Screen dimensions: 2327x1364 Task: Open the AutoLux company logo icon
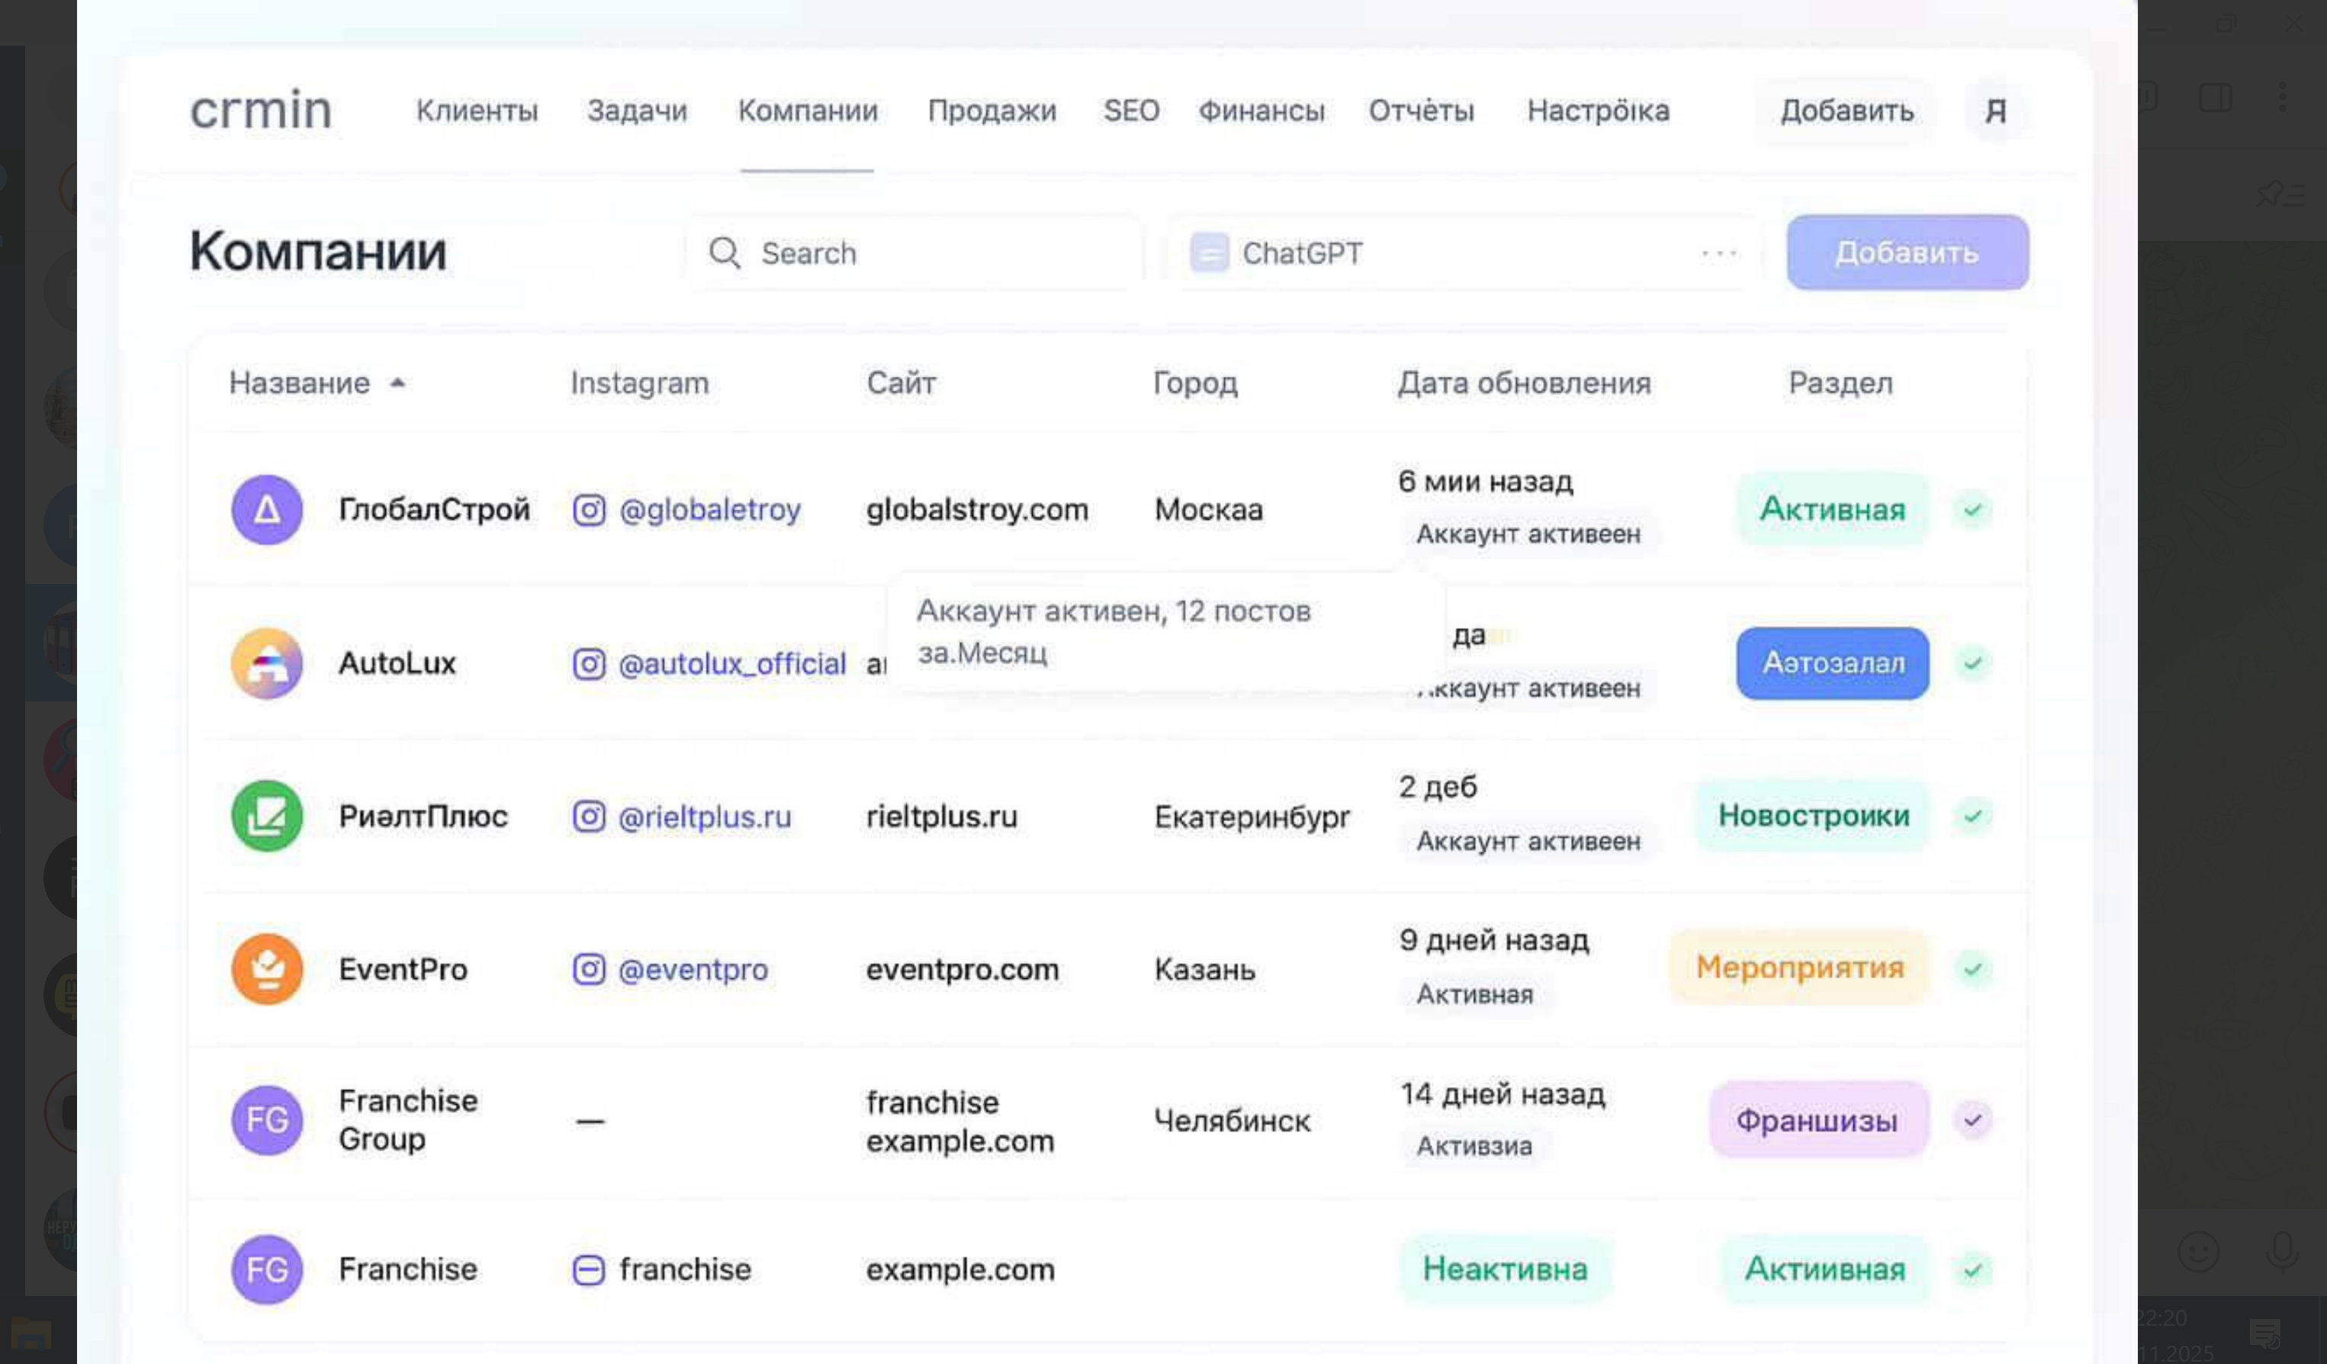tap(267, 663)
